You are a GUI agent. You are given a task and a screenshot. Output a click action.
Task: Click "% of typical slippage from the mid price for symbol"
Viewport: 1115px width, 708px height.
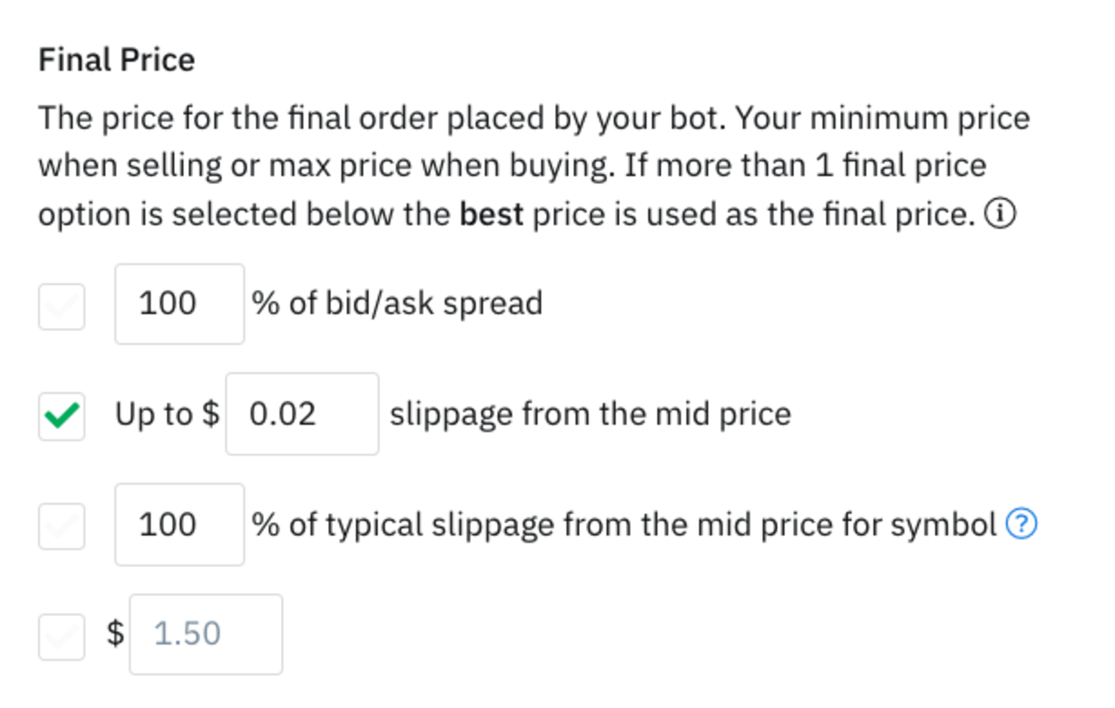pos(624,524)
